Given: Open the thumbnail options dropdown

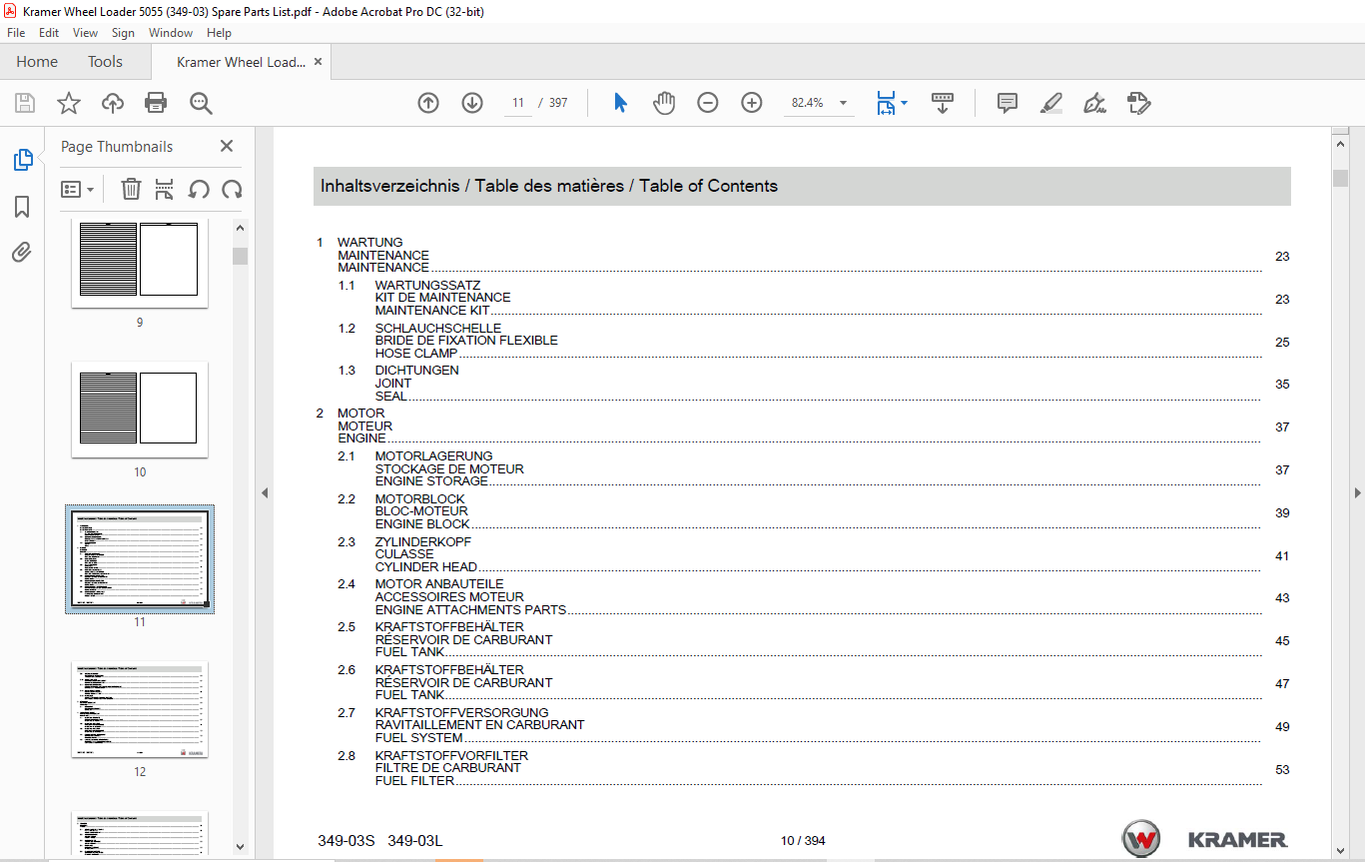Looking at the screenshot, I should tap(78, 189).
